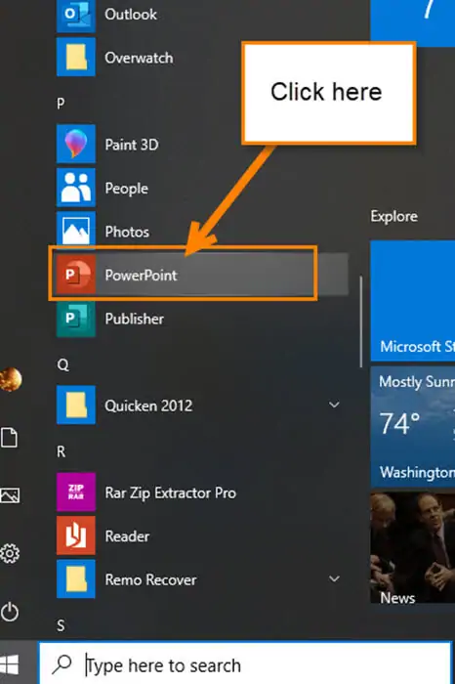Open the People app icon
The width and height of the screenshot is (455, 684).
(x=76, y=188)
